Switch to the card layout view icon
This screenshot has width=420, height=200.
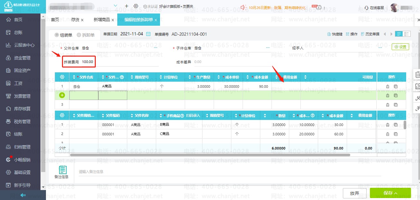point(407,34)
